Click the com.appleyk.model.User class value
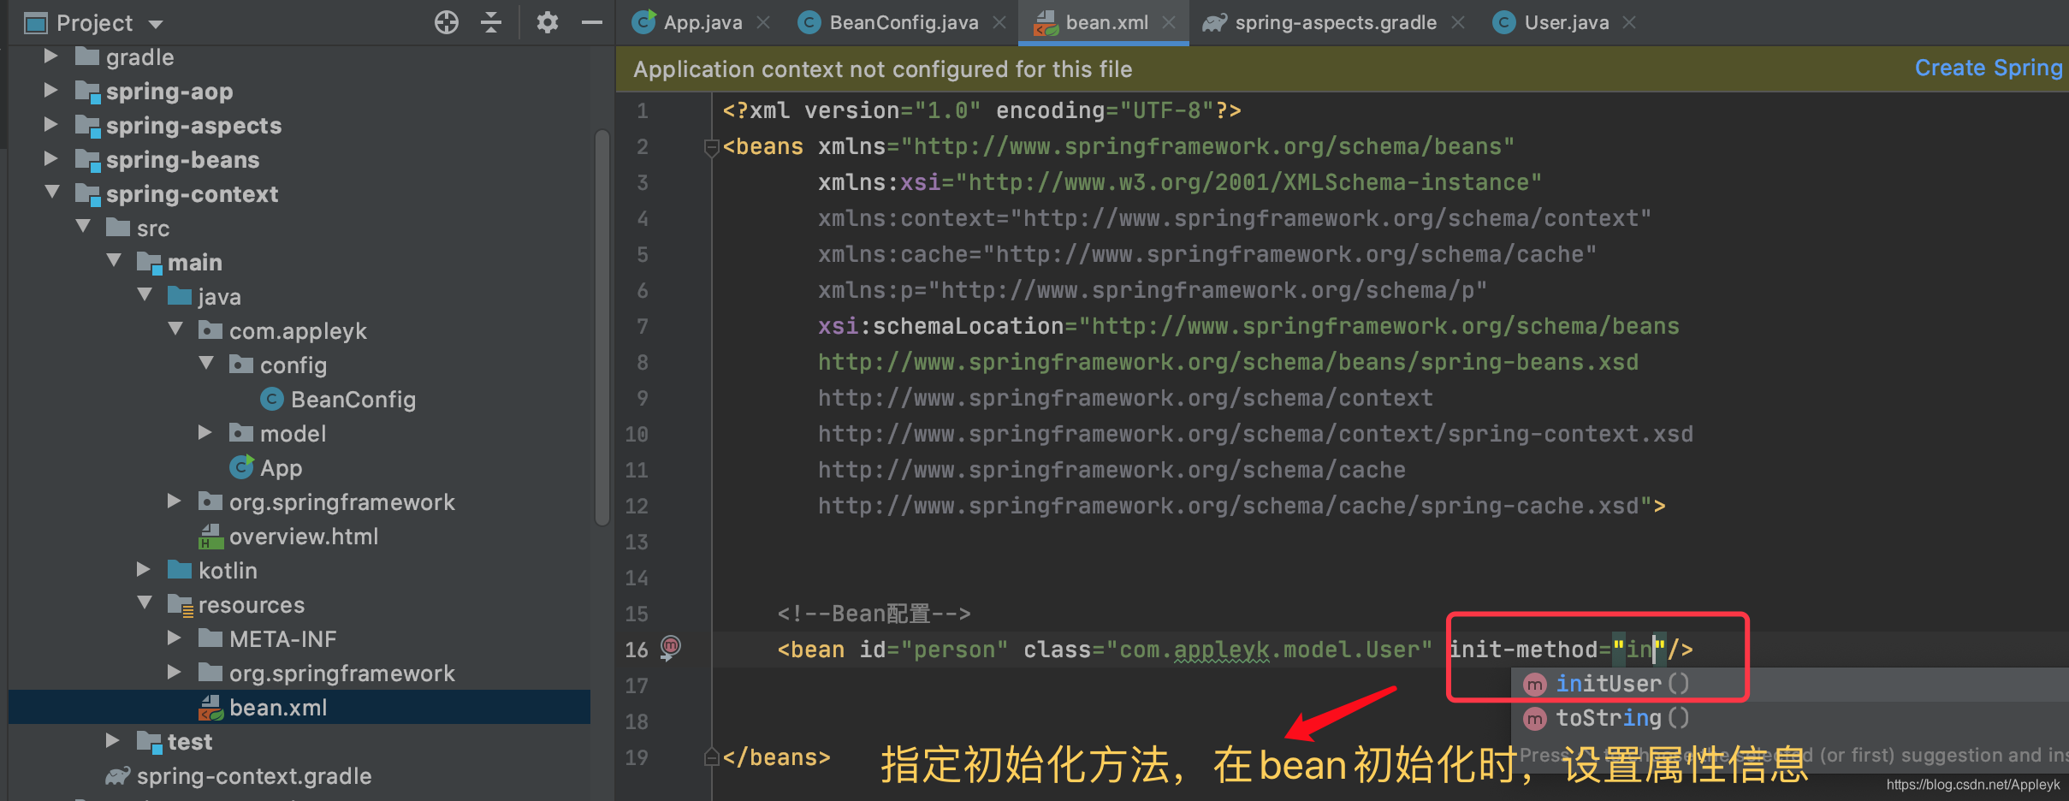The width and height of the screenshot is (2069, 801). (1269, 650)
